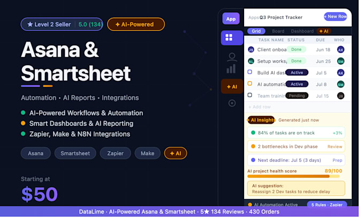Open the circular target sidebar icon
The width and height of the screenshot is (364, 222).
(x=232, y=103)
